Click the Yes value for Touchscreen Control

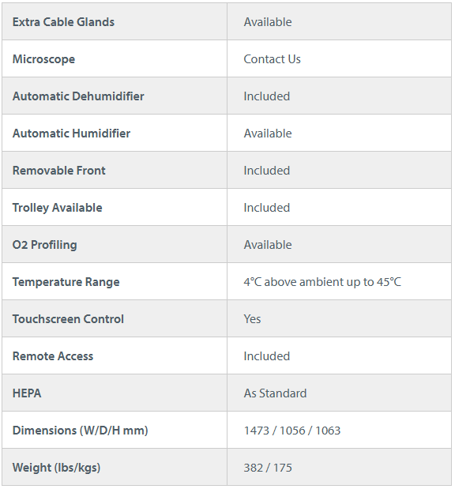tap(252, 318)
